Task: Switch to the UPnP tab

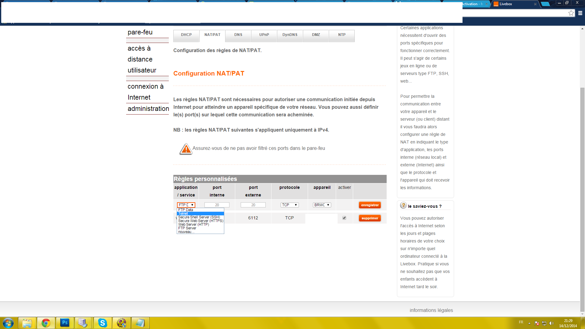Action: tap(264, 35)
